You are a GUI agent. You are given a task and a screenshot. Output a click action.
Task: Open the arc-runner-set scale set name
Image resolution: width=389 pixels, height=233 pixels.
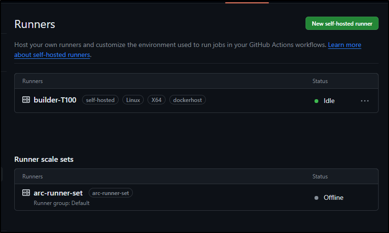(58, 193)
